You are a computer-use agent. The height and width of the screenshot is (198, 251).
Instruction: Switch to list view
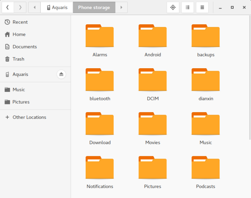(188, 7)
